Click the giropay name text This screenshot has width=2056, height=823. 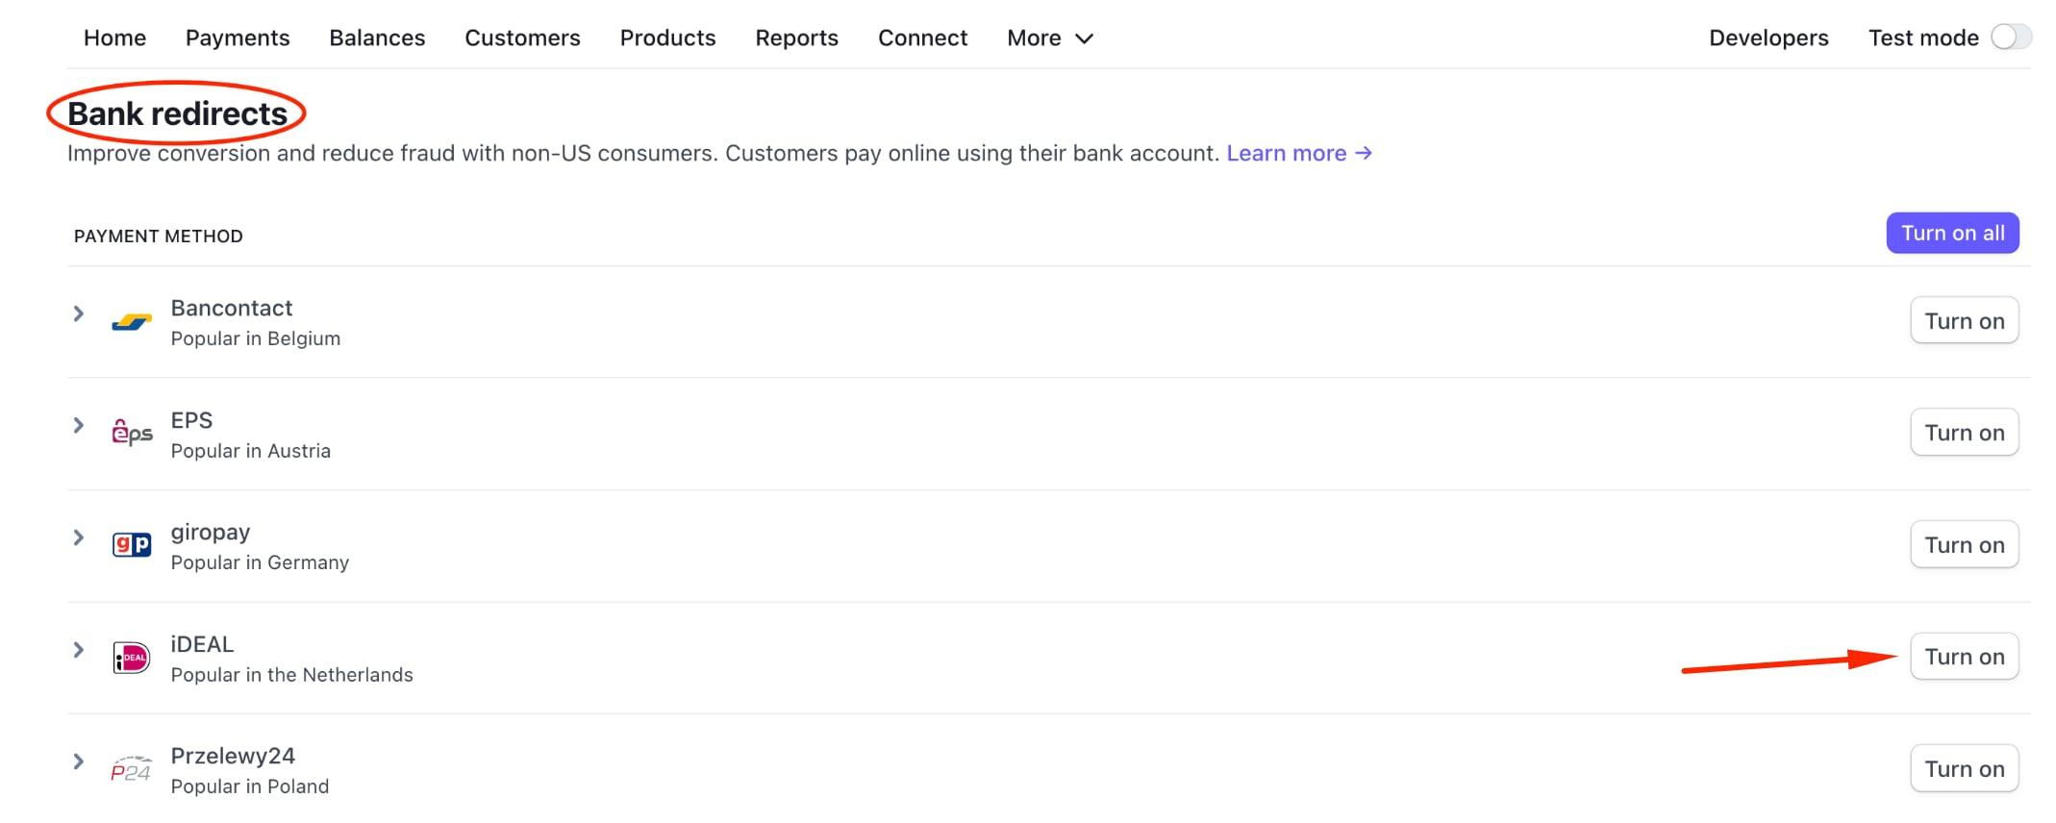click(211, 533)
